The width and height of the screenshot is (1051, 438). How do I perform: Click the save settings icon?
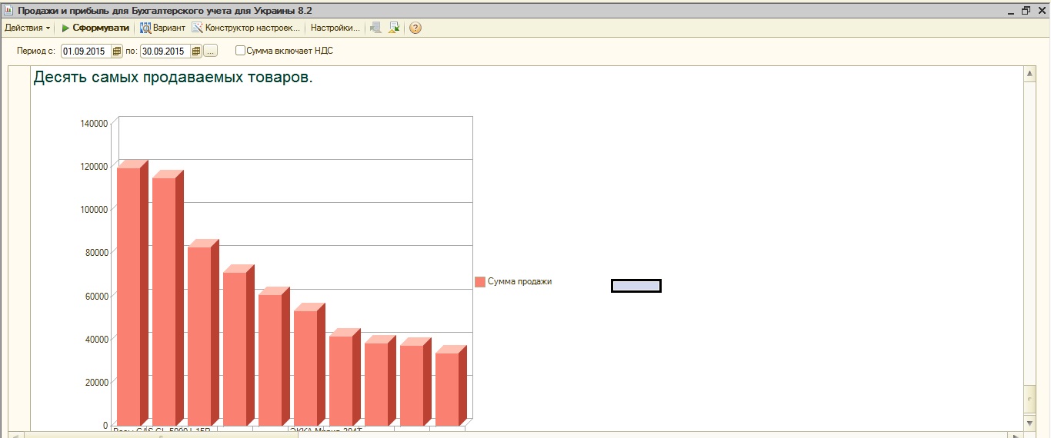pyautogui.click(x=395, y=28)
